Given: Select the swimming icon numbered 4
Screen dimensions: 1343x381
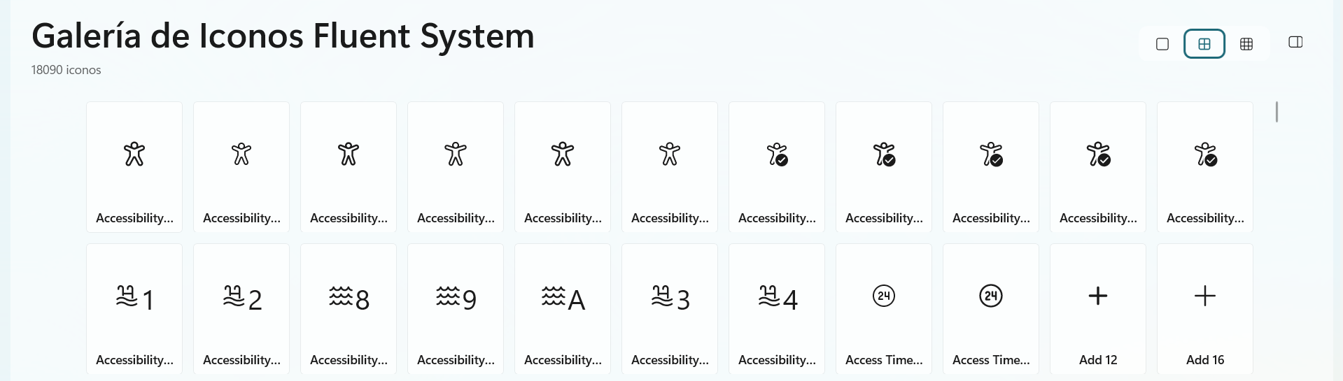Looking at the screenshot, I should coord(777,308).
